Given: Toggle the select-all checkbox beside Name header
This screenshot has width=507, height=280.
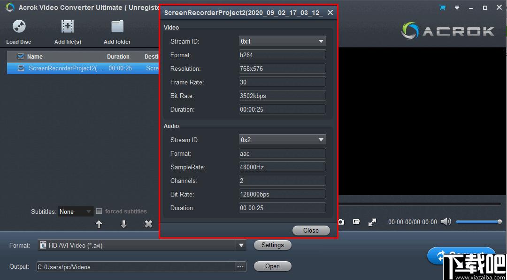Looking at the screenshot, I should pyautogui.click(x=21, y=57).
